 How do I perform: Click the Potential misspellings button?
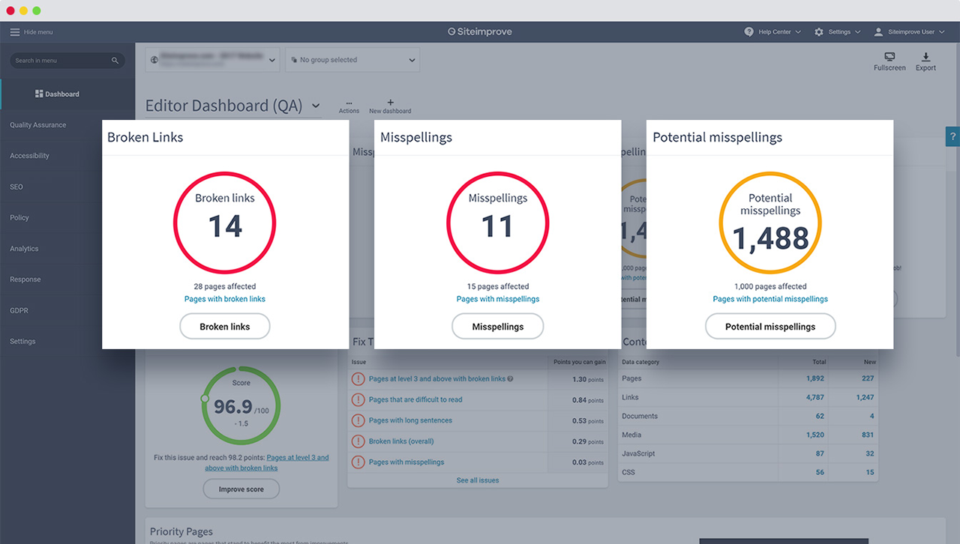tap(769, 326)
